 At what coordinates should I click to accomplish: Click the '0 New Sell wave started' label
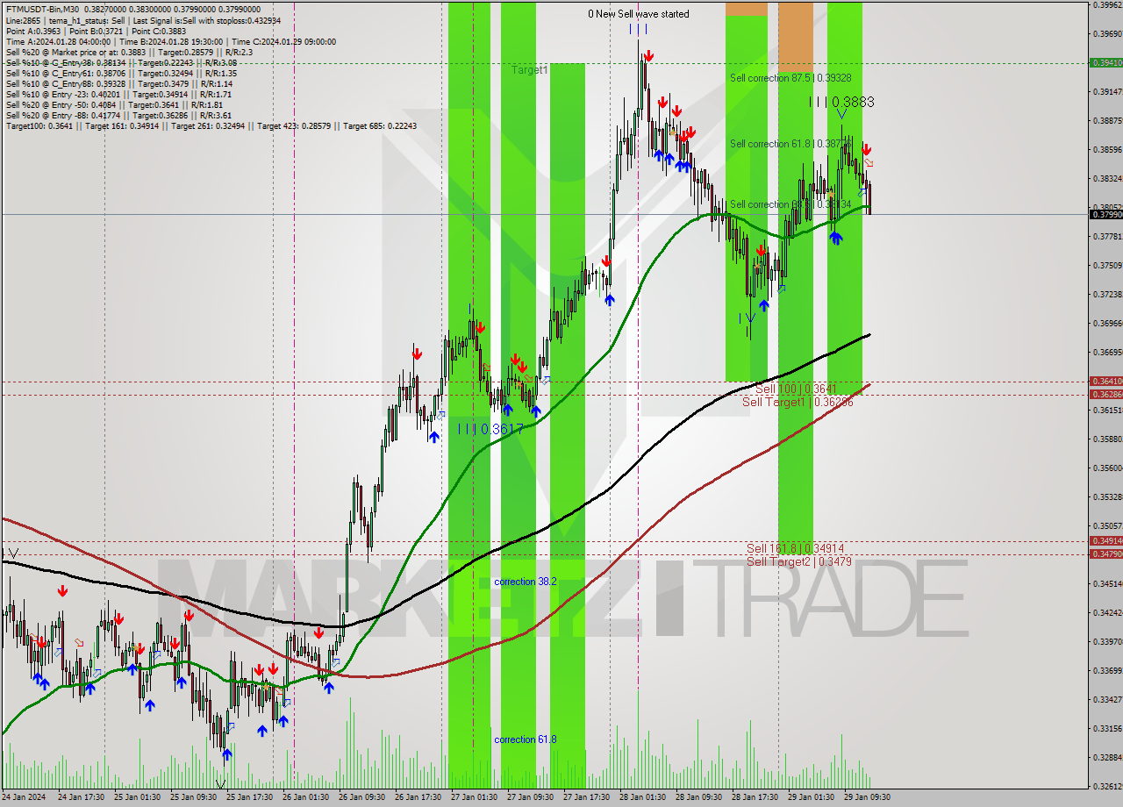[x=639, y=14]
